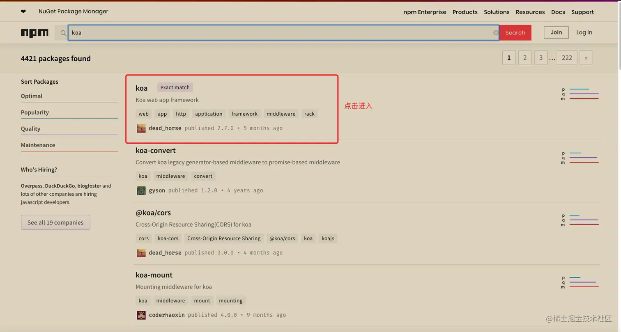Click the red Search button
The image size is (621, 332).
(x=515, y=33)
